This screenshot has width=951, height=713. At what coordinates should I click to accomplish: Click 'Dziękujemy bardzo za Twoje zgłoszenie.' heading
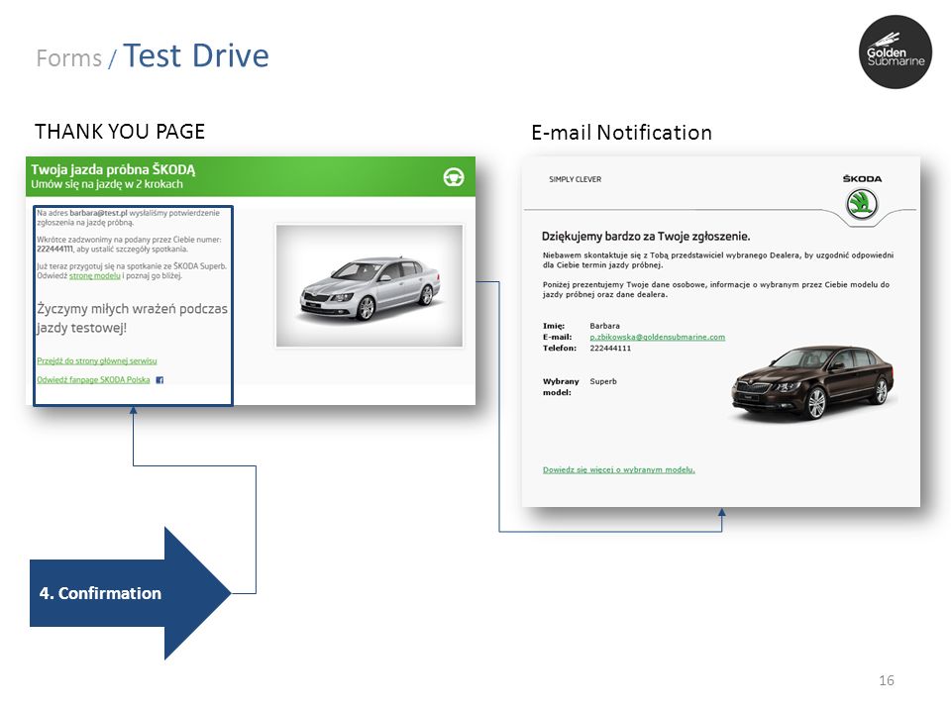coord(646,237)
